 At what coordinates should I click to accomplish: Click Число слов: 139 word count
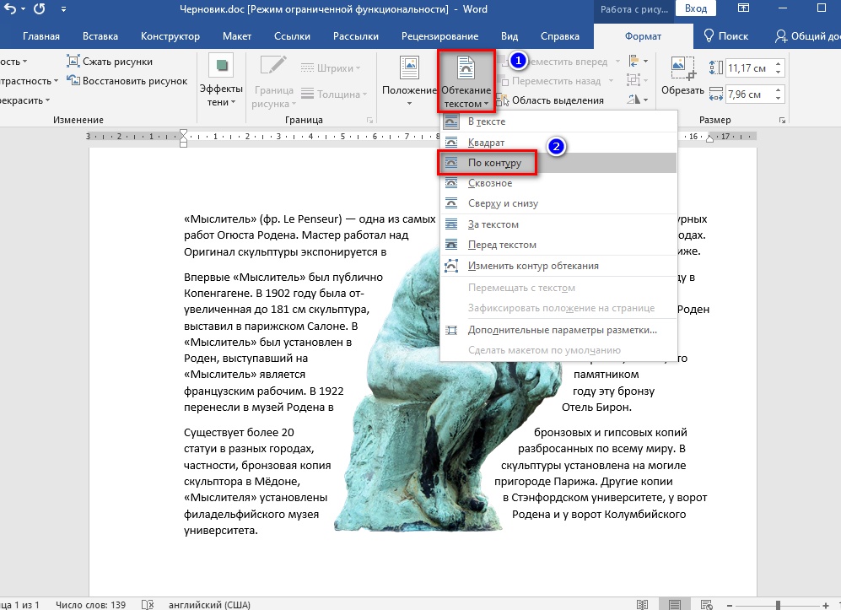90,604
